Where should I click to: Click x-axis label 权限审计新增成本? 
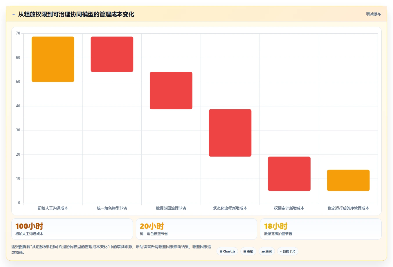tap(289, 208)
